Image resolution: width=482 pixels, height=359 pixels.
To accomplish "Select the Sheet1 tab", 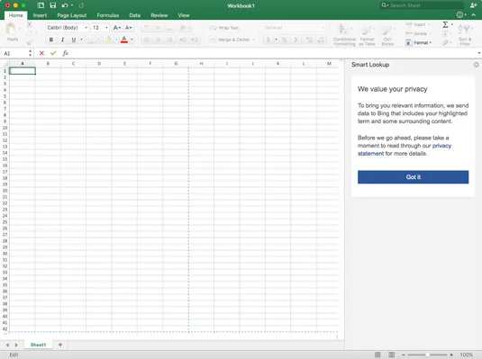I will [38, 345].
